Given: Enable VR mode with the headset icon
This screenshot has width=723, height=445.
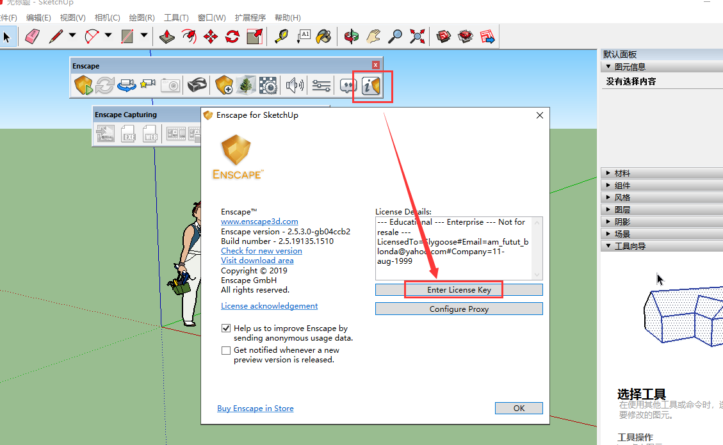Looking at the screenshot, I should (199, 84).
